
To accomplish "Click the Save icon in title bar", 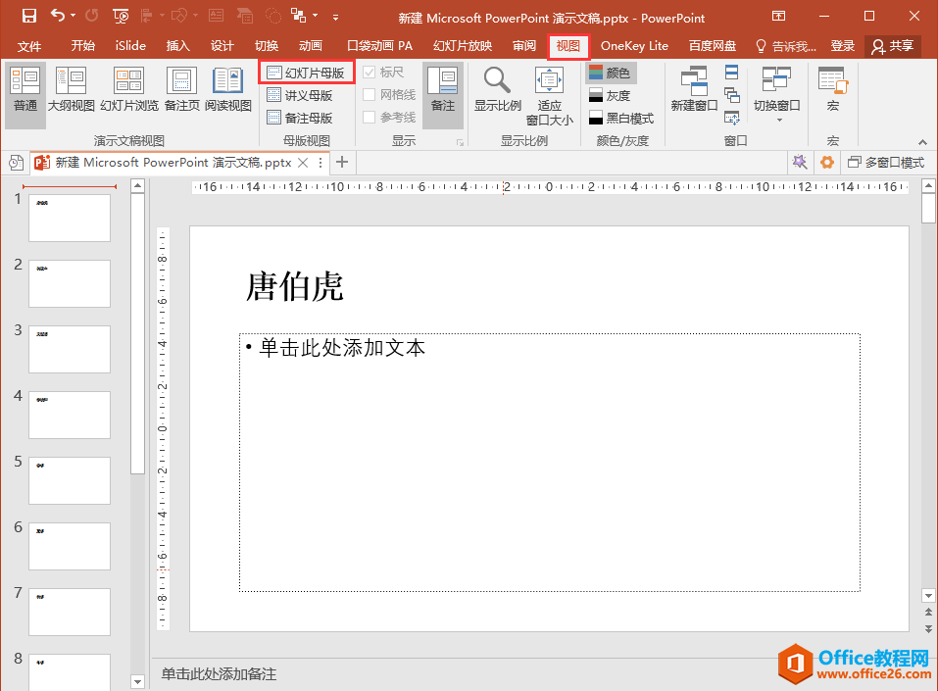I will tap(28, 17).
